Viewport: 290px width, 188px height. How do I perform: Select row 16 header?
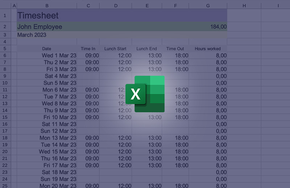tap(5, 124)
